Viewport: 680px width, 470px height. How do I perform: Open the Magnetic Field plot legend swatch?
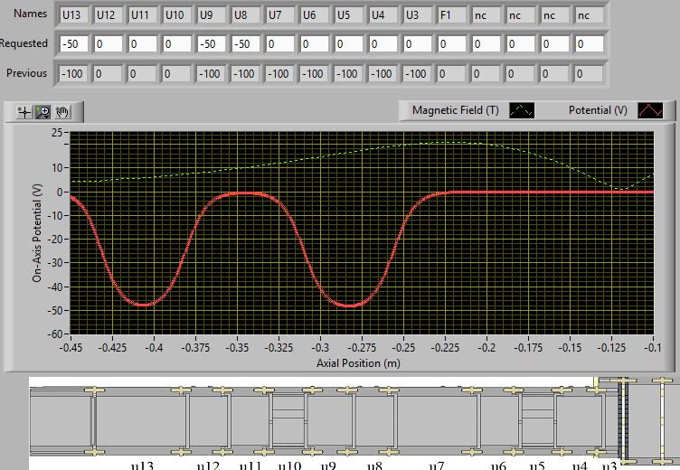522,110
